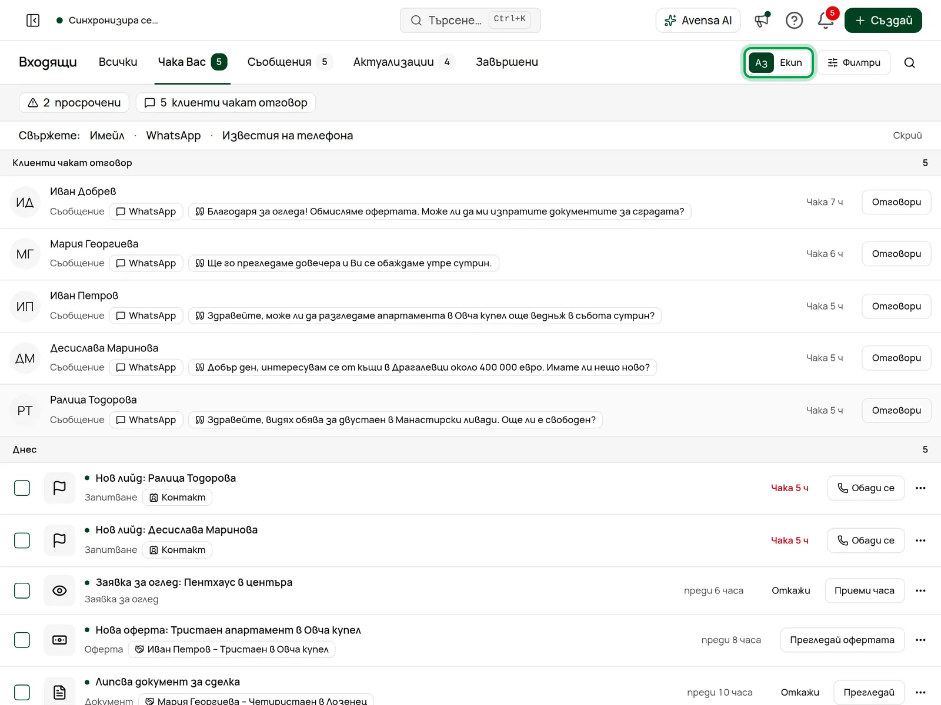Filter by 2 просрочени chip
Image resolution: width=941 pixels, height=705 pixels.
[x=74, y=103]
